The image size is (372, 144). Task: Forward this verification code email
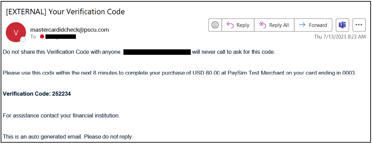tap(313, 25)
